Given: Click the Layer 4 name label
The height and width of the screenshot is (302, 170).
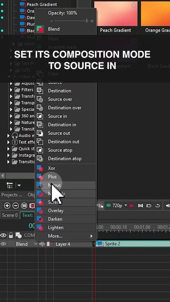Looking at the screenshot, I should click(63, 244).
